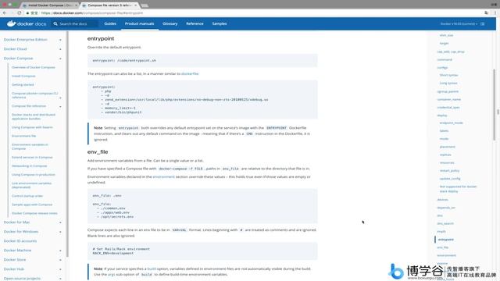Open the Reference section
Image resolution: width=500 pixels, height=281 pixels.
(x=195, y=23)
